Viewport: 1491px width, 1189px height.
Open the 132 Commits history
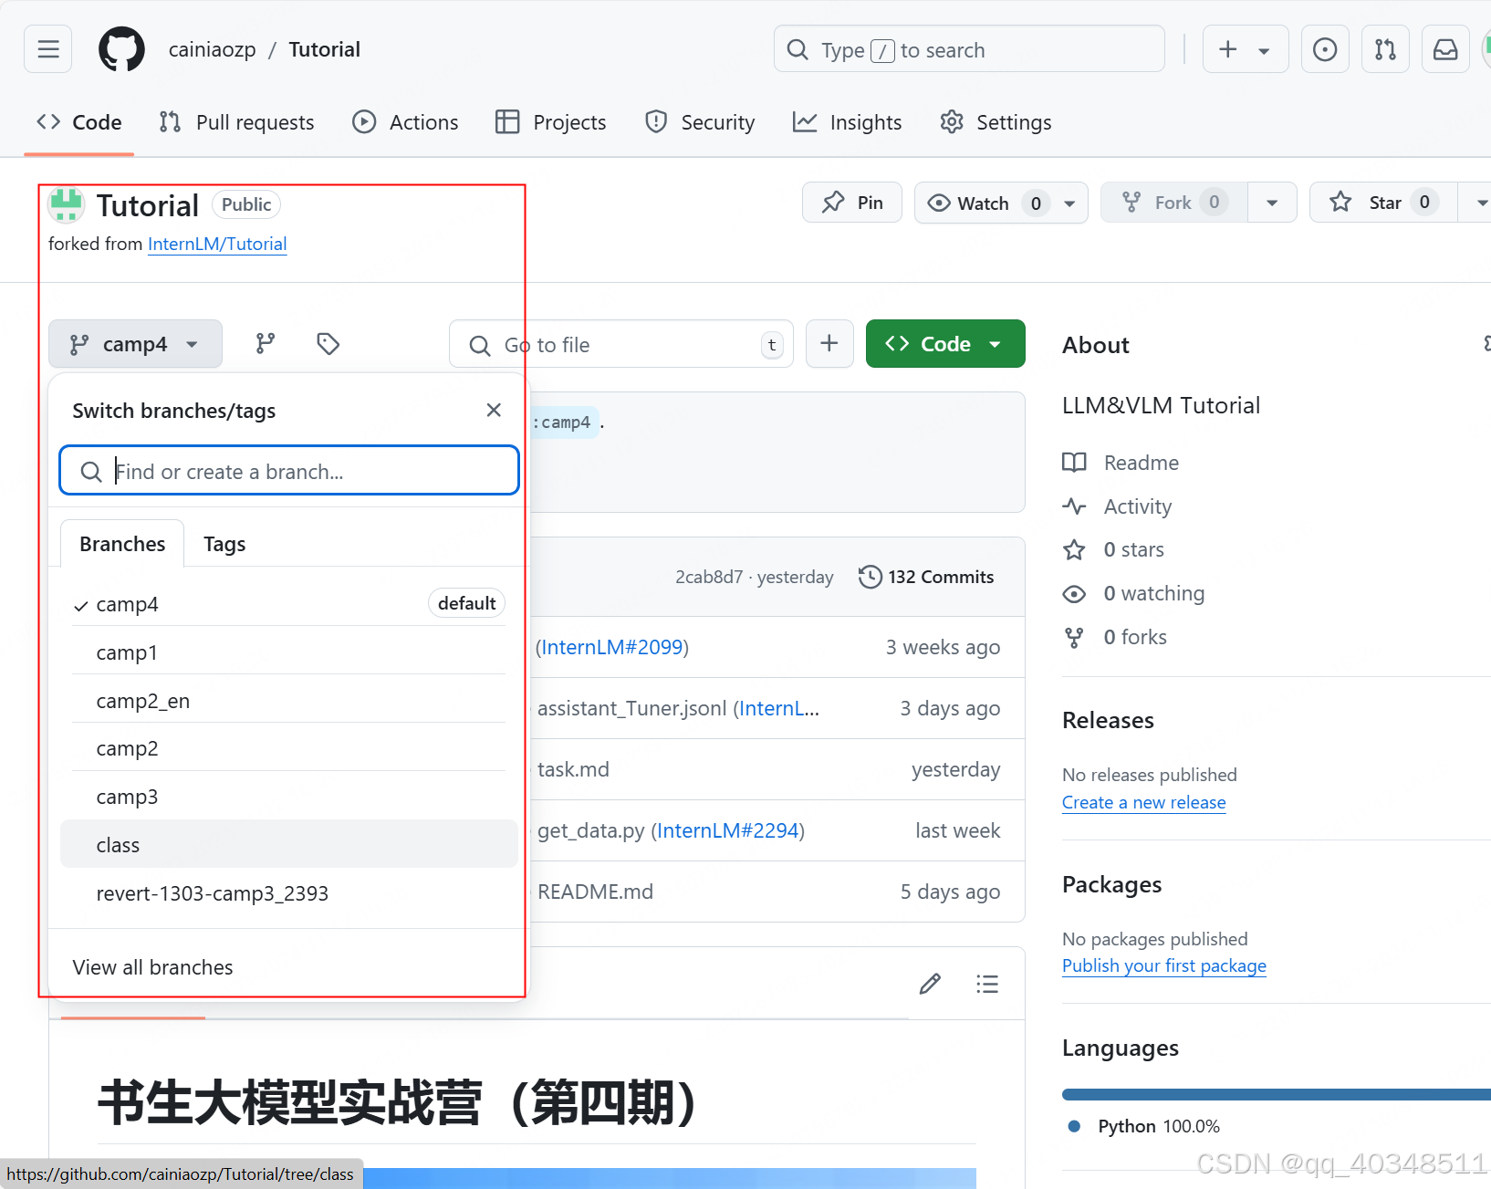click(926, 577)
